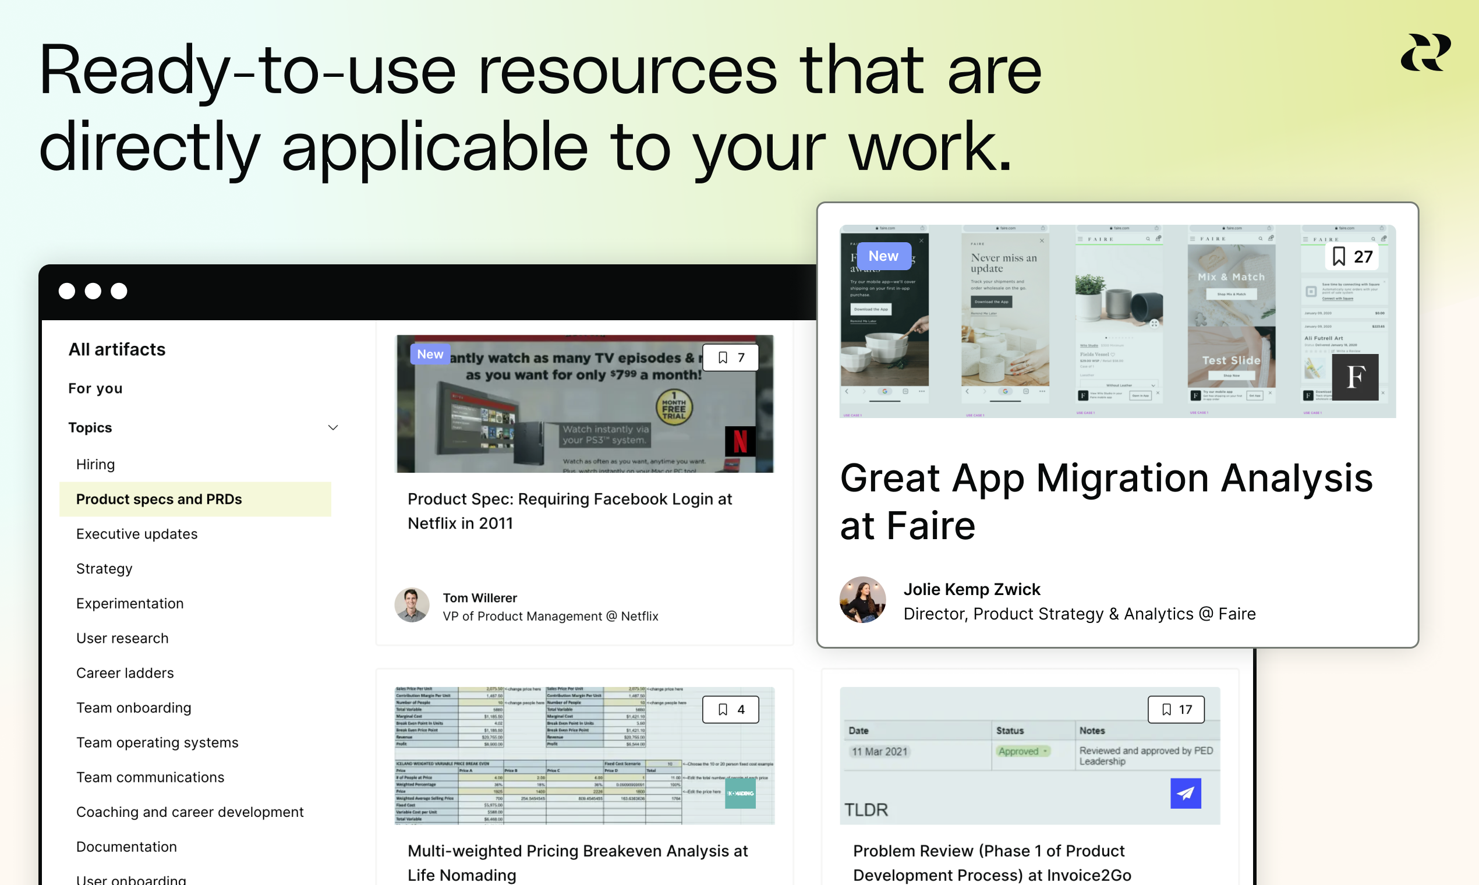Viewport: 1479px width, 885px height.
Task: Bookmark the Problem Review Invoice2Go card
Action: click(1176, 709)
